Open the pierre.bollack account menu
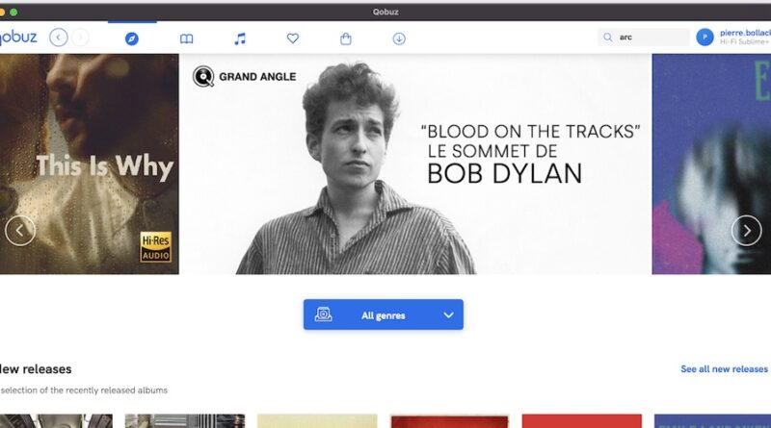 coord(745,33)
